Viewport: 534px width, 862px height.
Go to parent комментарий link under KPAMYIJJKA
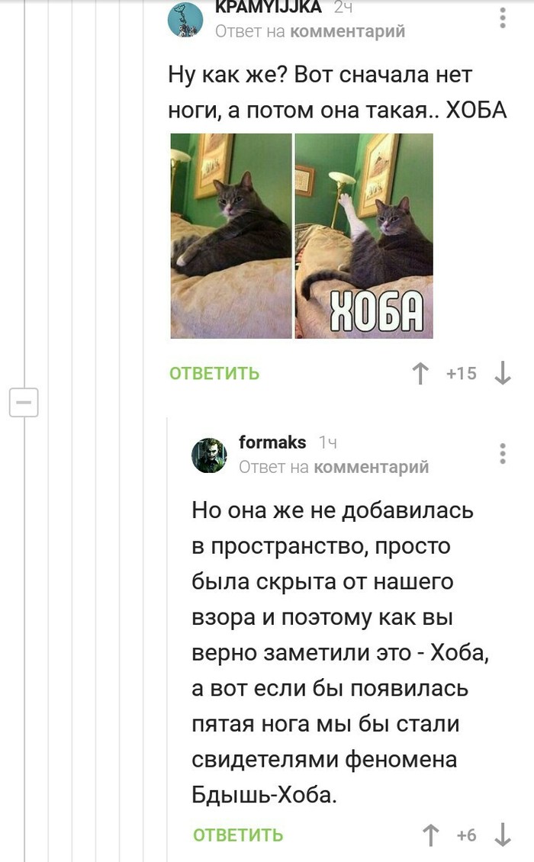348,31
